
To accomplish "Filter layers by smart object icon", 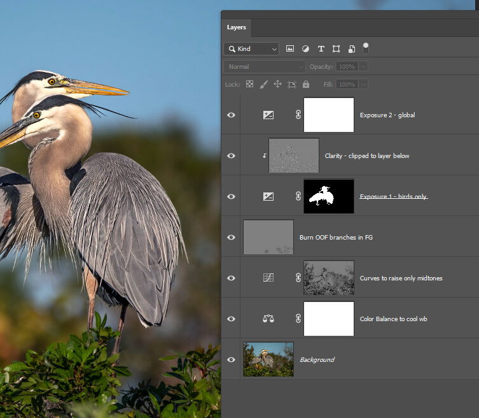I will (x=352, y=48).
